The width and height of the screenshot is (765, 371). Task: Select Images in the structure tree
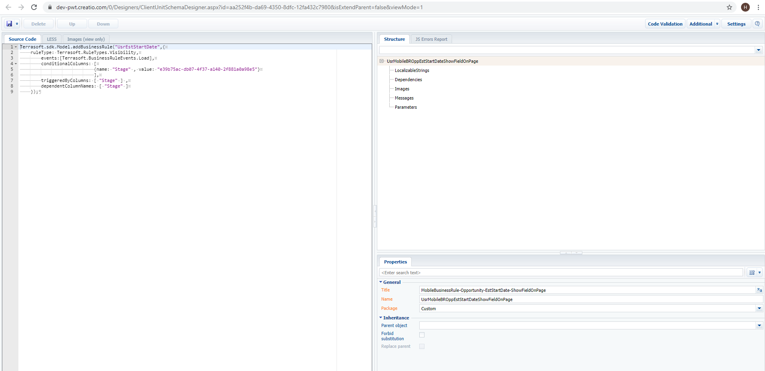[x=402, y=89]
